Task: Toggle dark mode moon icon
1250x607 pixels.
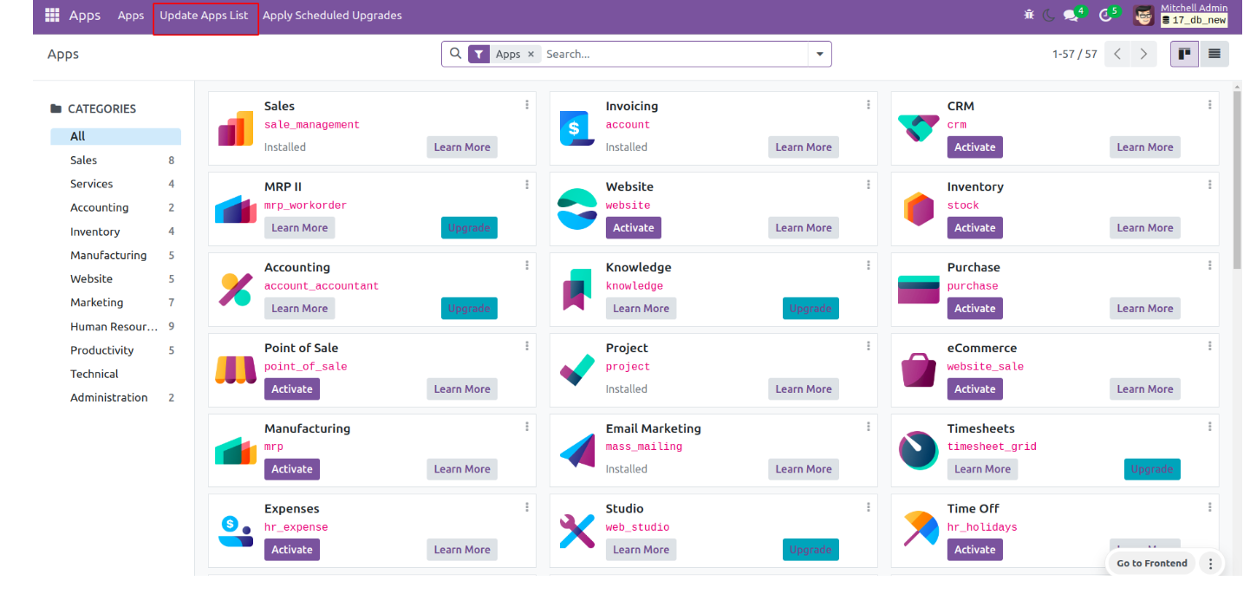Action: pyautogui.click(x=1049, y=16)
